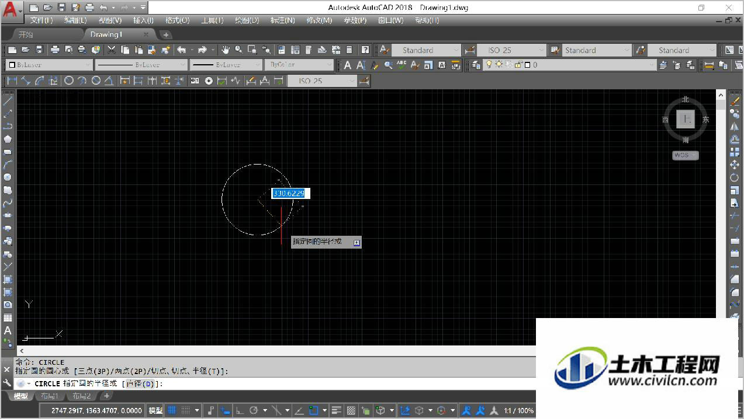The image size is (744, 419).
Task: Click the WCS button under ViewCube
Action: pos(686,155)
